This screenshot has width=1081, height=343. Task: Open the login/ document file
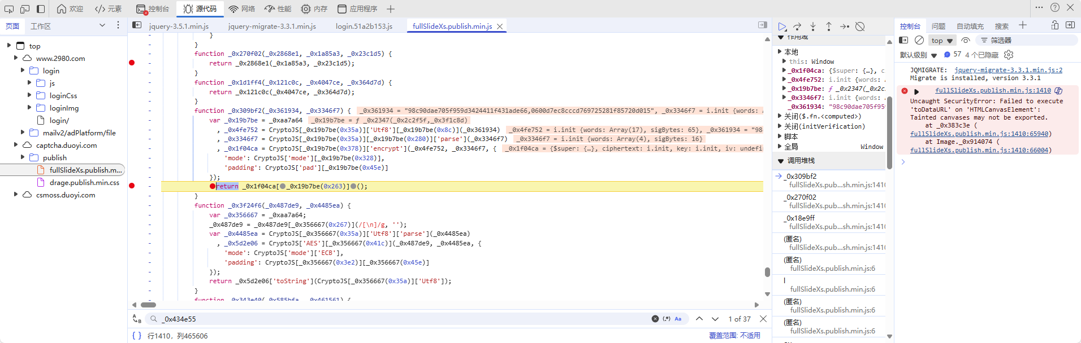pyautogui.click(x=59, y=121)
